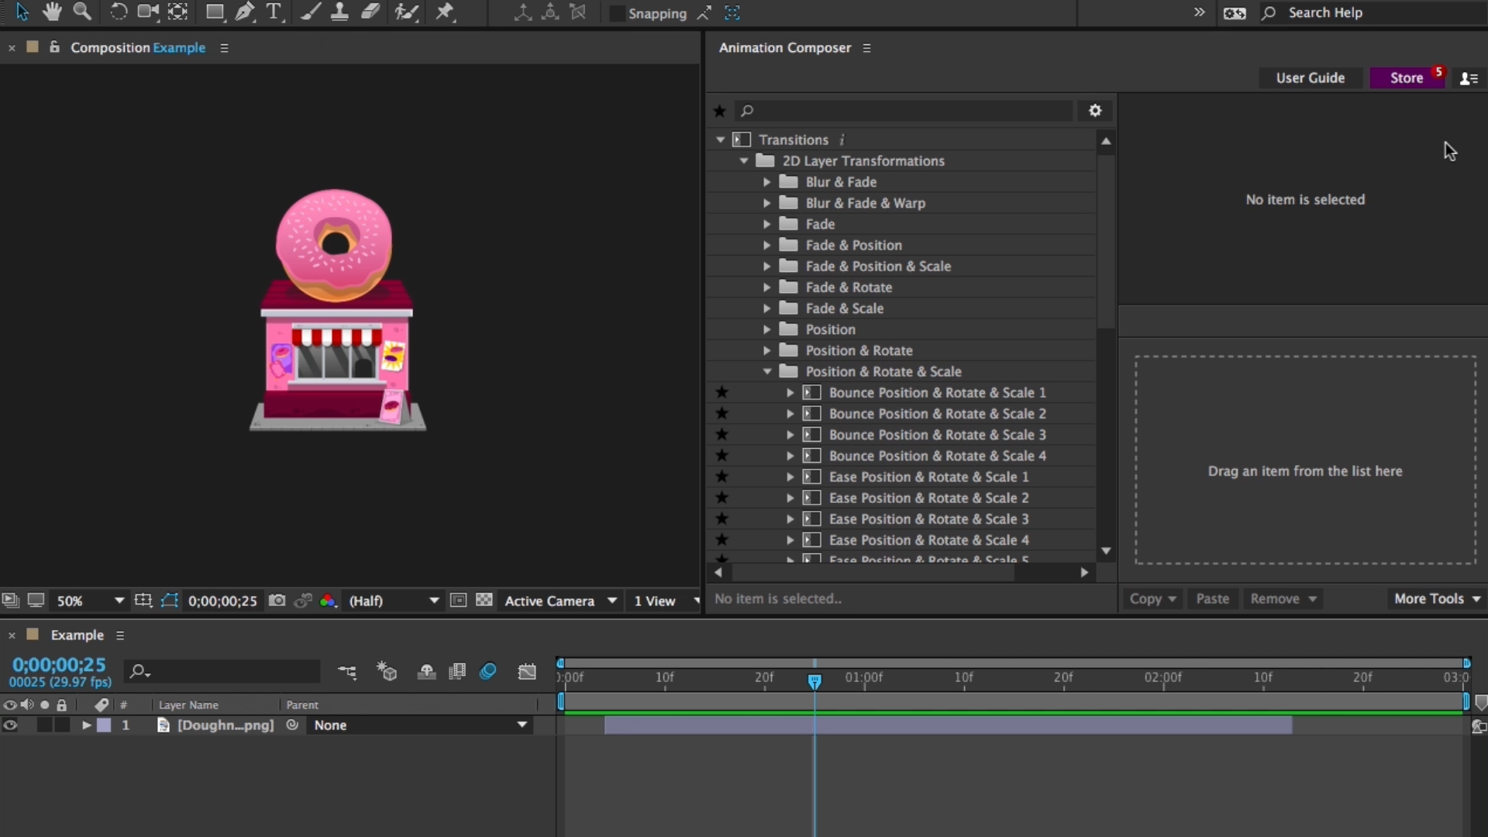Click the User Guide button

point(1311,77)
